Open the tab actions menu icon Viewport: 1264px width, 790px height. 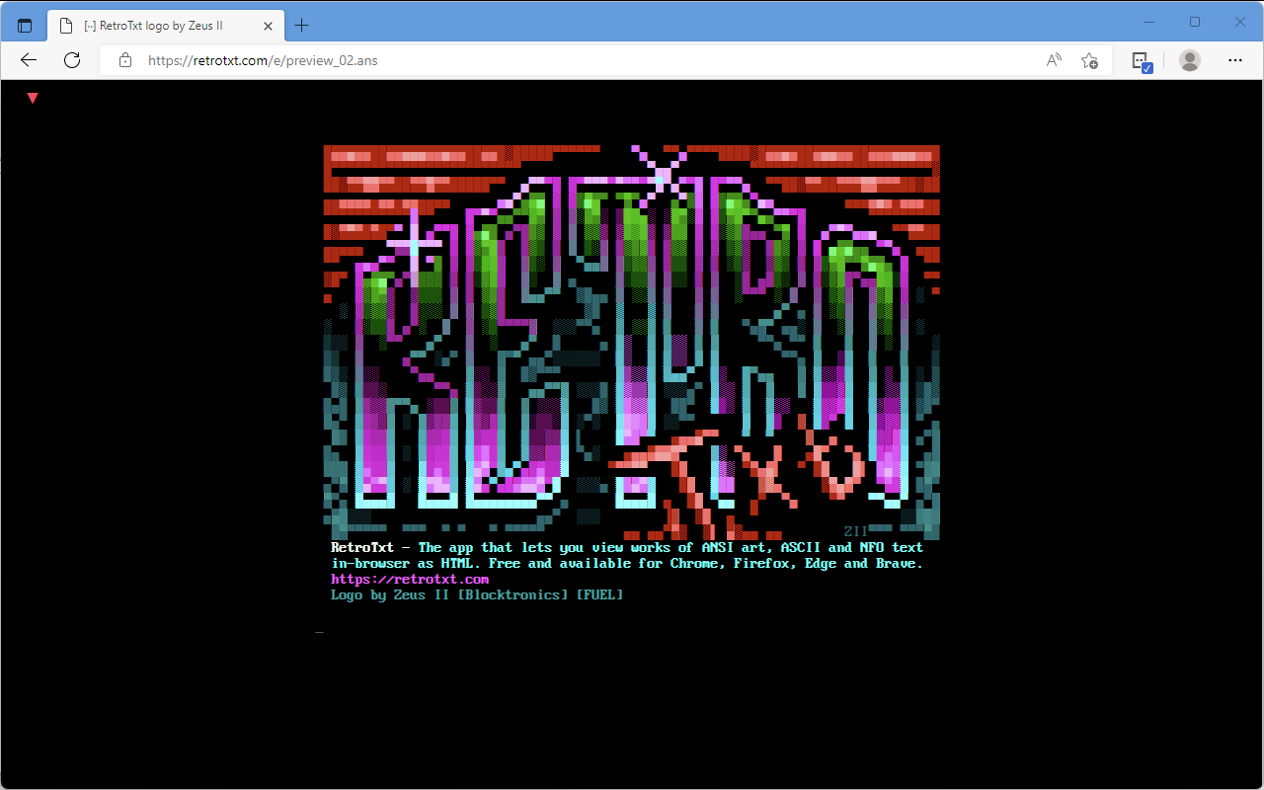click(25, 26)
